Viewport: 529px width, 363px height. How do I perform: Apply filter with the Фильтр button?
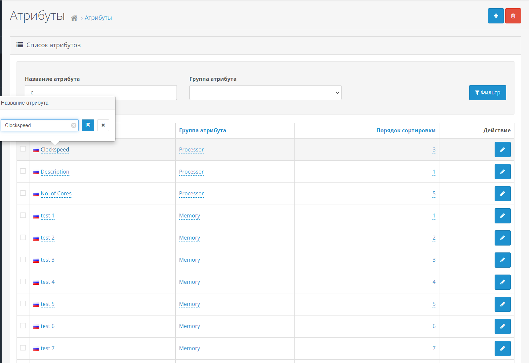[487, 93]
